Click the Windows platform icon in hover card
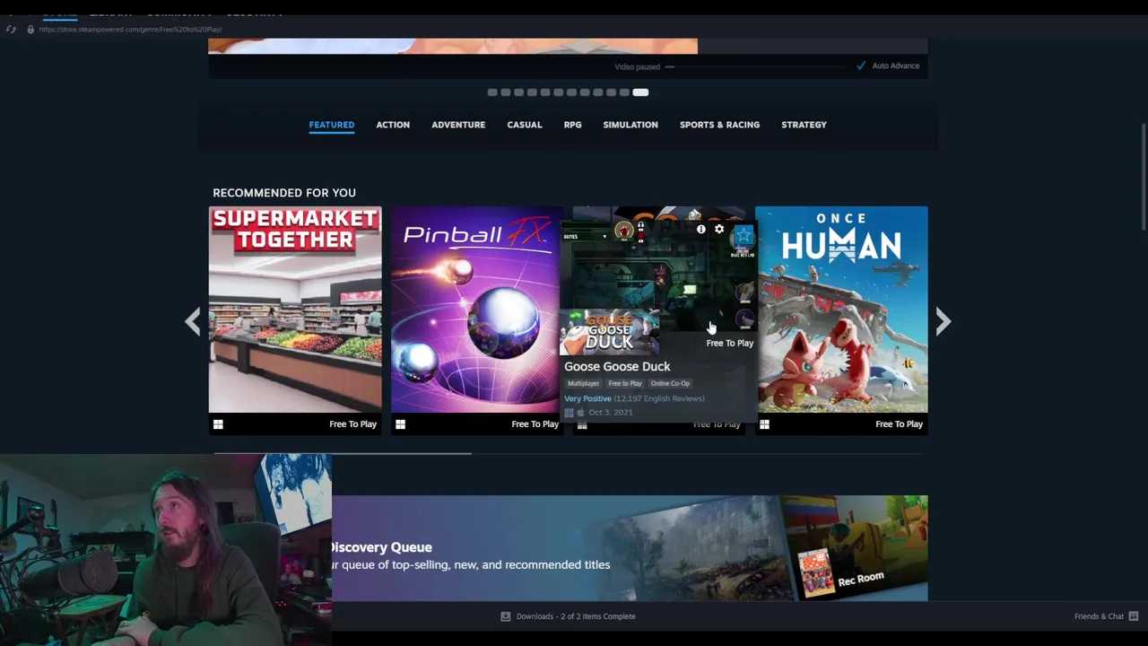This screenshot has width=1148, height=646. tap(569, 413)
